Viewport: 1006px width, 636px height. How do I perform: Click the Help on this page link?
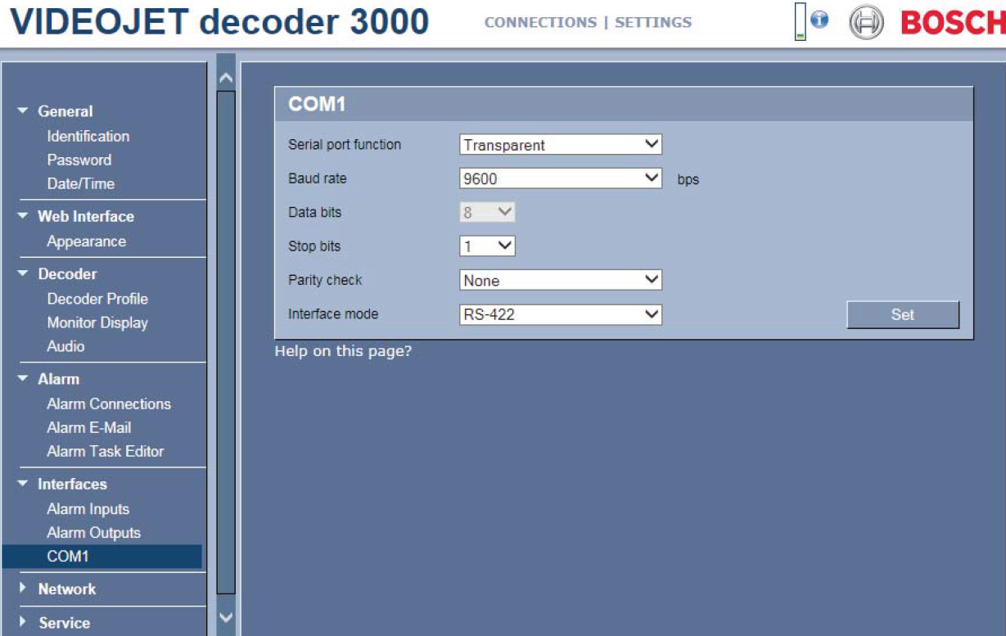pyautogui.click(x=343, y=352)
